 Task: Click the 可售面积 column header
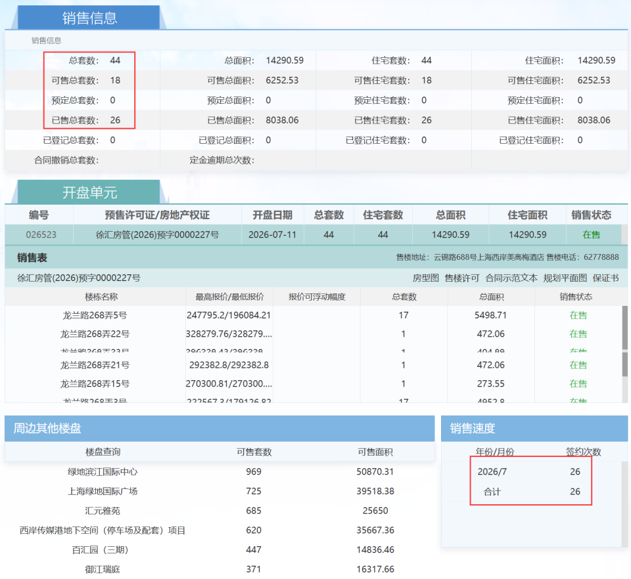pyautogui.click(x=375, y=452)
